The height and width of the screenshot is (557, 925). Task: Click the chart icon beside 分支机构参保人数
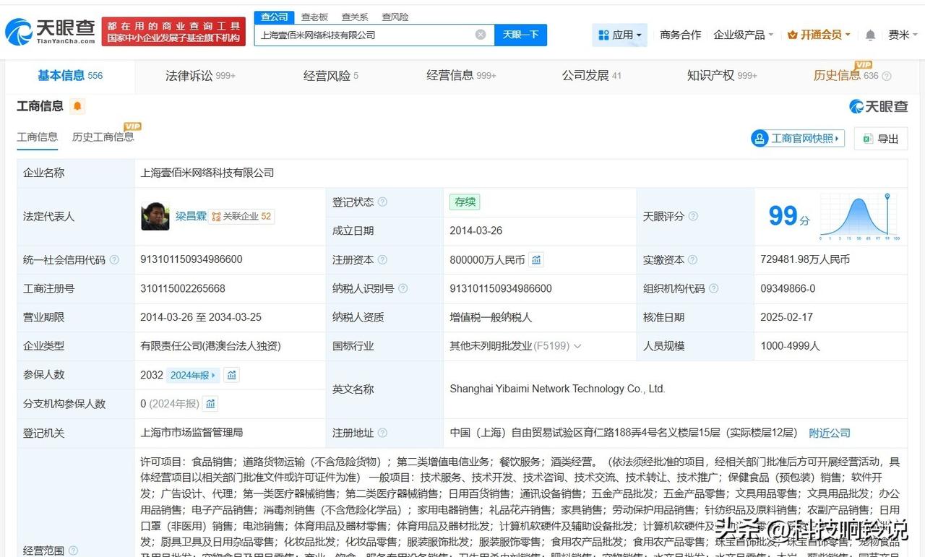point(210,404)
